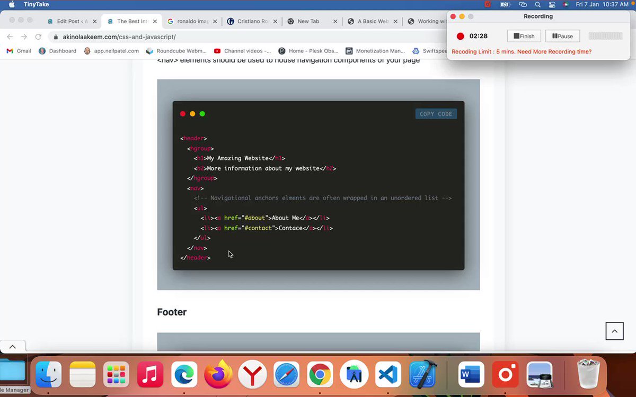636x397 pixels.
Task: Copy the code with COPY CODE button
Action: [x=436, y=114]
